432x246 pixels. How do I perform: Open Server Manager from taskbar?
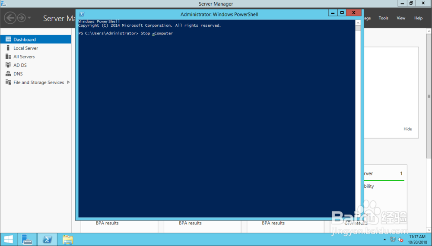[x=27, y=240]
